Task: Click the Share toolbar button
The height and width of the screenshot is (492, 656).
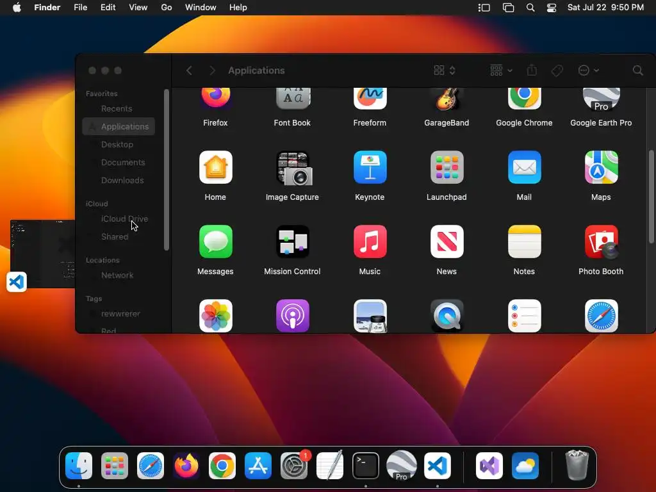Action: tap(532, 70)
